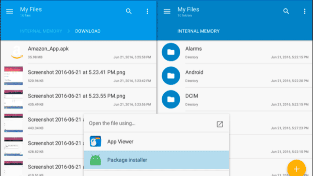Click the search icon in the right pane
This screenshot has height=176, width=313.
tap(286, 11)
